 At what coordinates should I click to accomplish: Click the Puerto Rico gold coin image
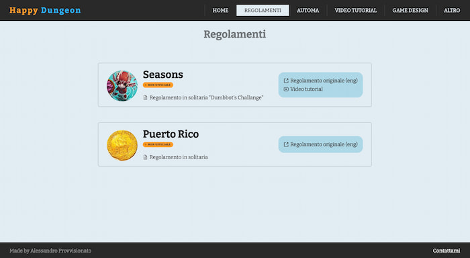[x=122, y=145]
